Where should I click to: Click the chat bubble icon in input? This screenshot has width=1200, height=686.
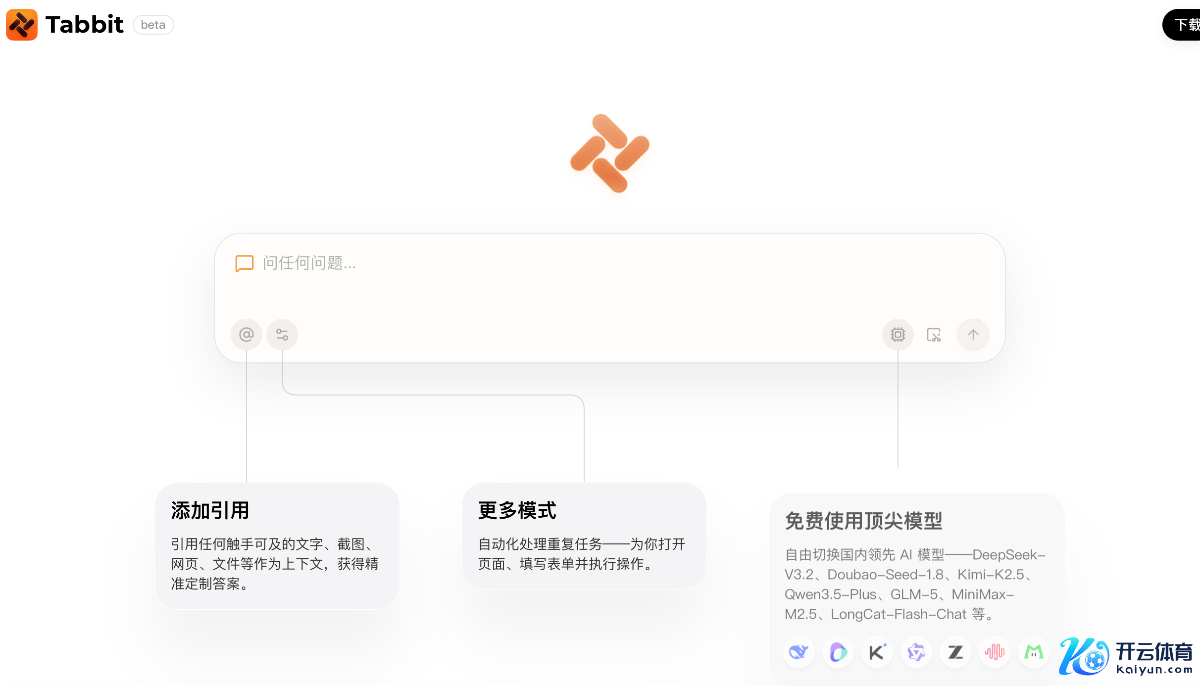(244, 263)
